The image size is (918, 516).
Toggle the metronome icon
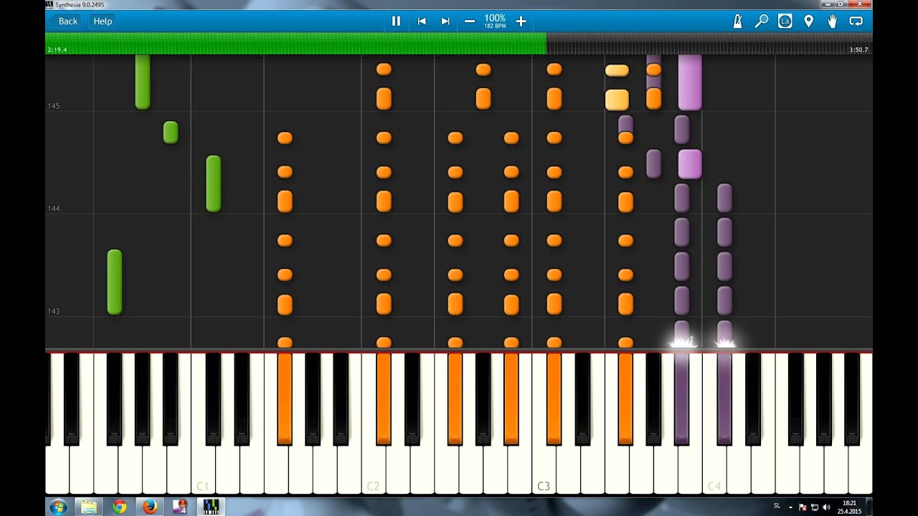pyautogui.click(x=737, y=21)
